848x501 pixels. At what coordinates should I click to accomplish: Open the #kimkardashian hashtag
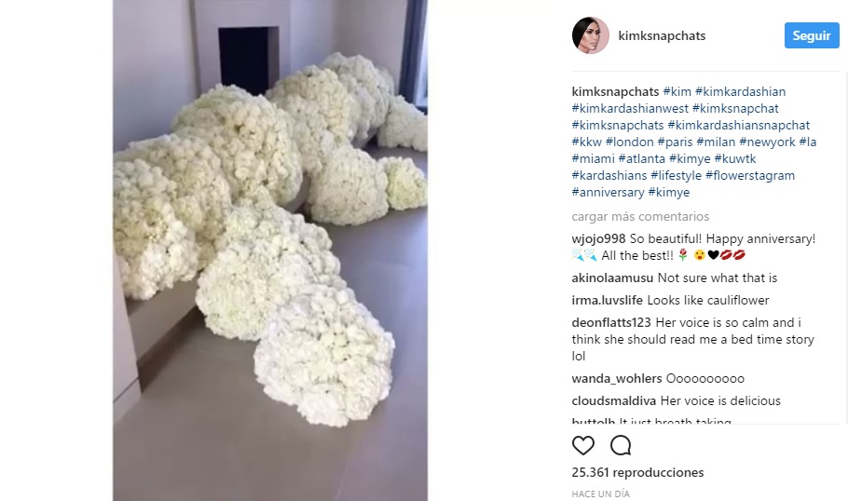741,91
